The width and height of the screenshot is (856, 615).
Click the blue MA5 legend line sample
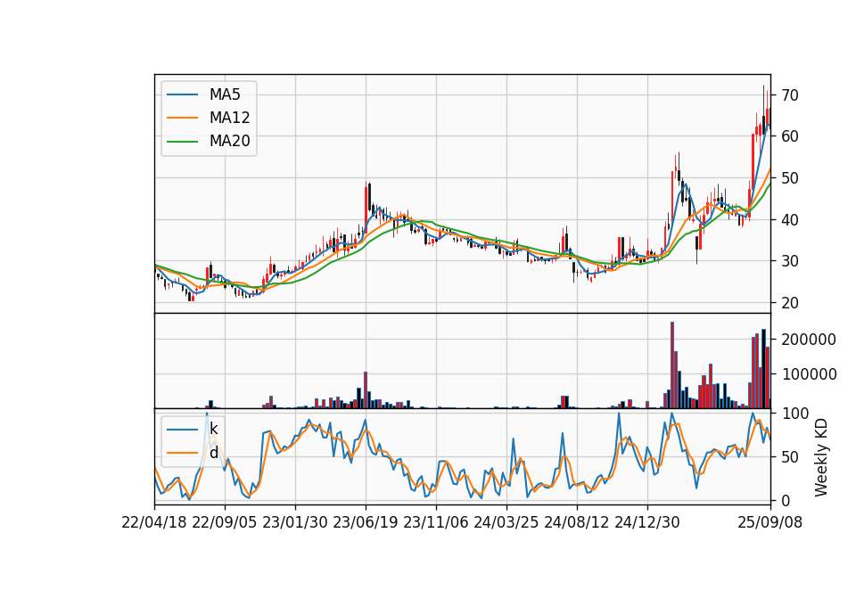[182, 94]
